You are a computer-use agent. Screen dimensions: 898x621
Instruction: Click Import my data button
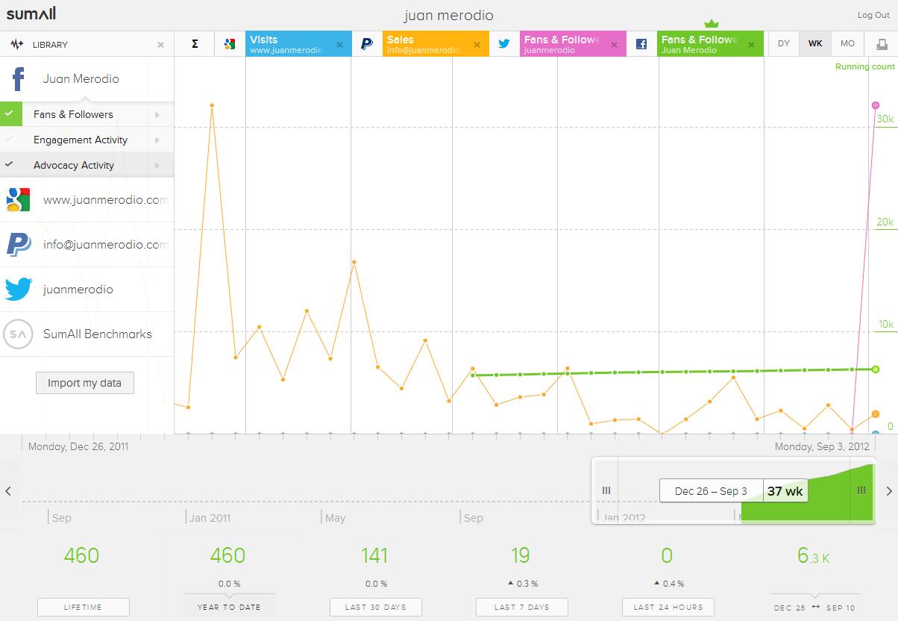click(x=85, y=383)
